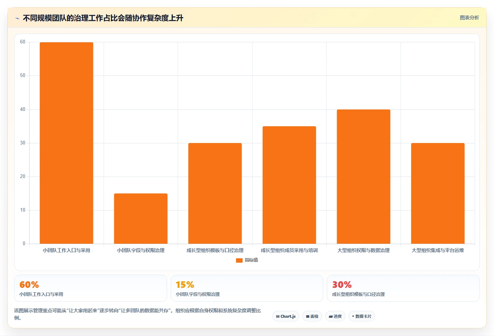The image size is (494, 336).
Task: Click the lightning icon beside the chart title
Action: pyautogui.click(x=17, y=18)
